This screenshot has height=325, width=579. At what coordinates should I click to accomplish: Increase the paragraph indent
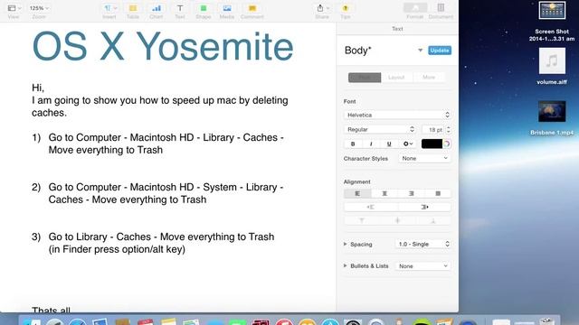[424, 207]
